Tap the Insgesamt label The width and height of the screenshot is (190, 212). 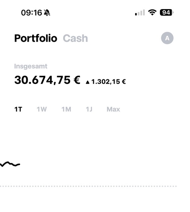coord(31,66)
